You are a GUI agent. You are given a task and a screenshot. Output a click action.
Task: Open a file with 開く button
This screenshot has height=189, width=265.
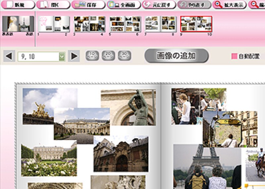click(53, 5)
